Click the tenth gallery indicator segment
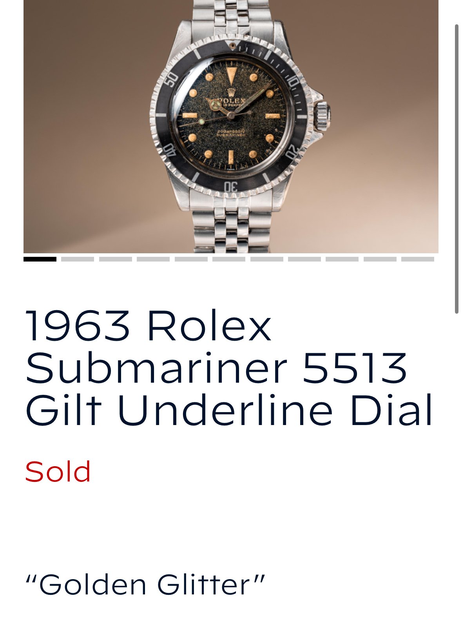Screen dimensions: 462x625 coord(380,259)
